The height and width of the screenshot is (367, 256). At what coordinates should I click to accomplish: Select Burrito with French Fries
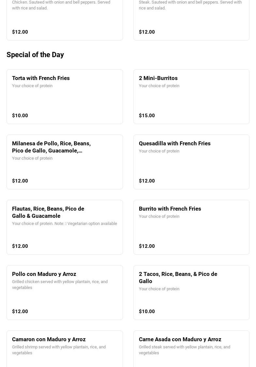pyautogui.click(x=170, y=209)
